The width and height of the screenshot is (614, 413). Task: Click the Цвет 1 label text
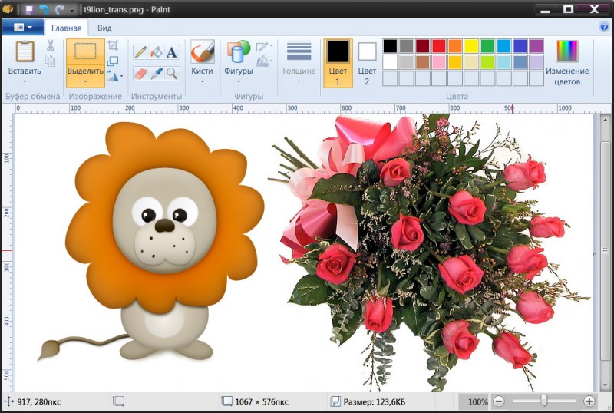click(x=338, y=76)
